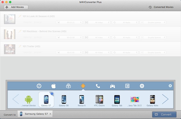Click thumbnail of 101 Trailer
Image resolution: width=181 pixels, height=119 pixels.
(10, 49)
